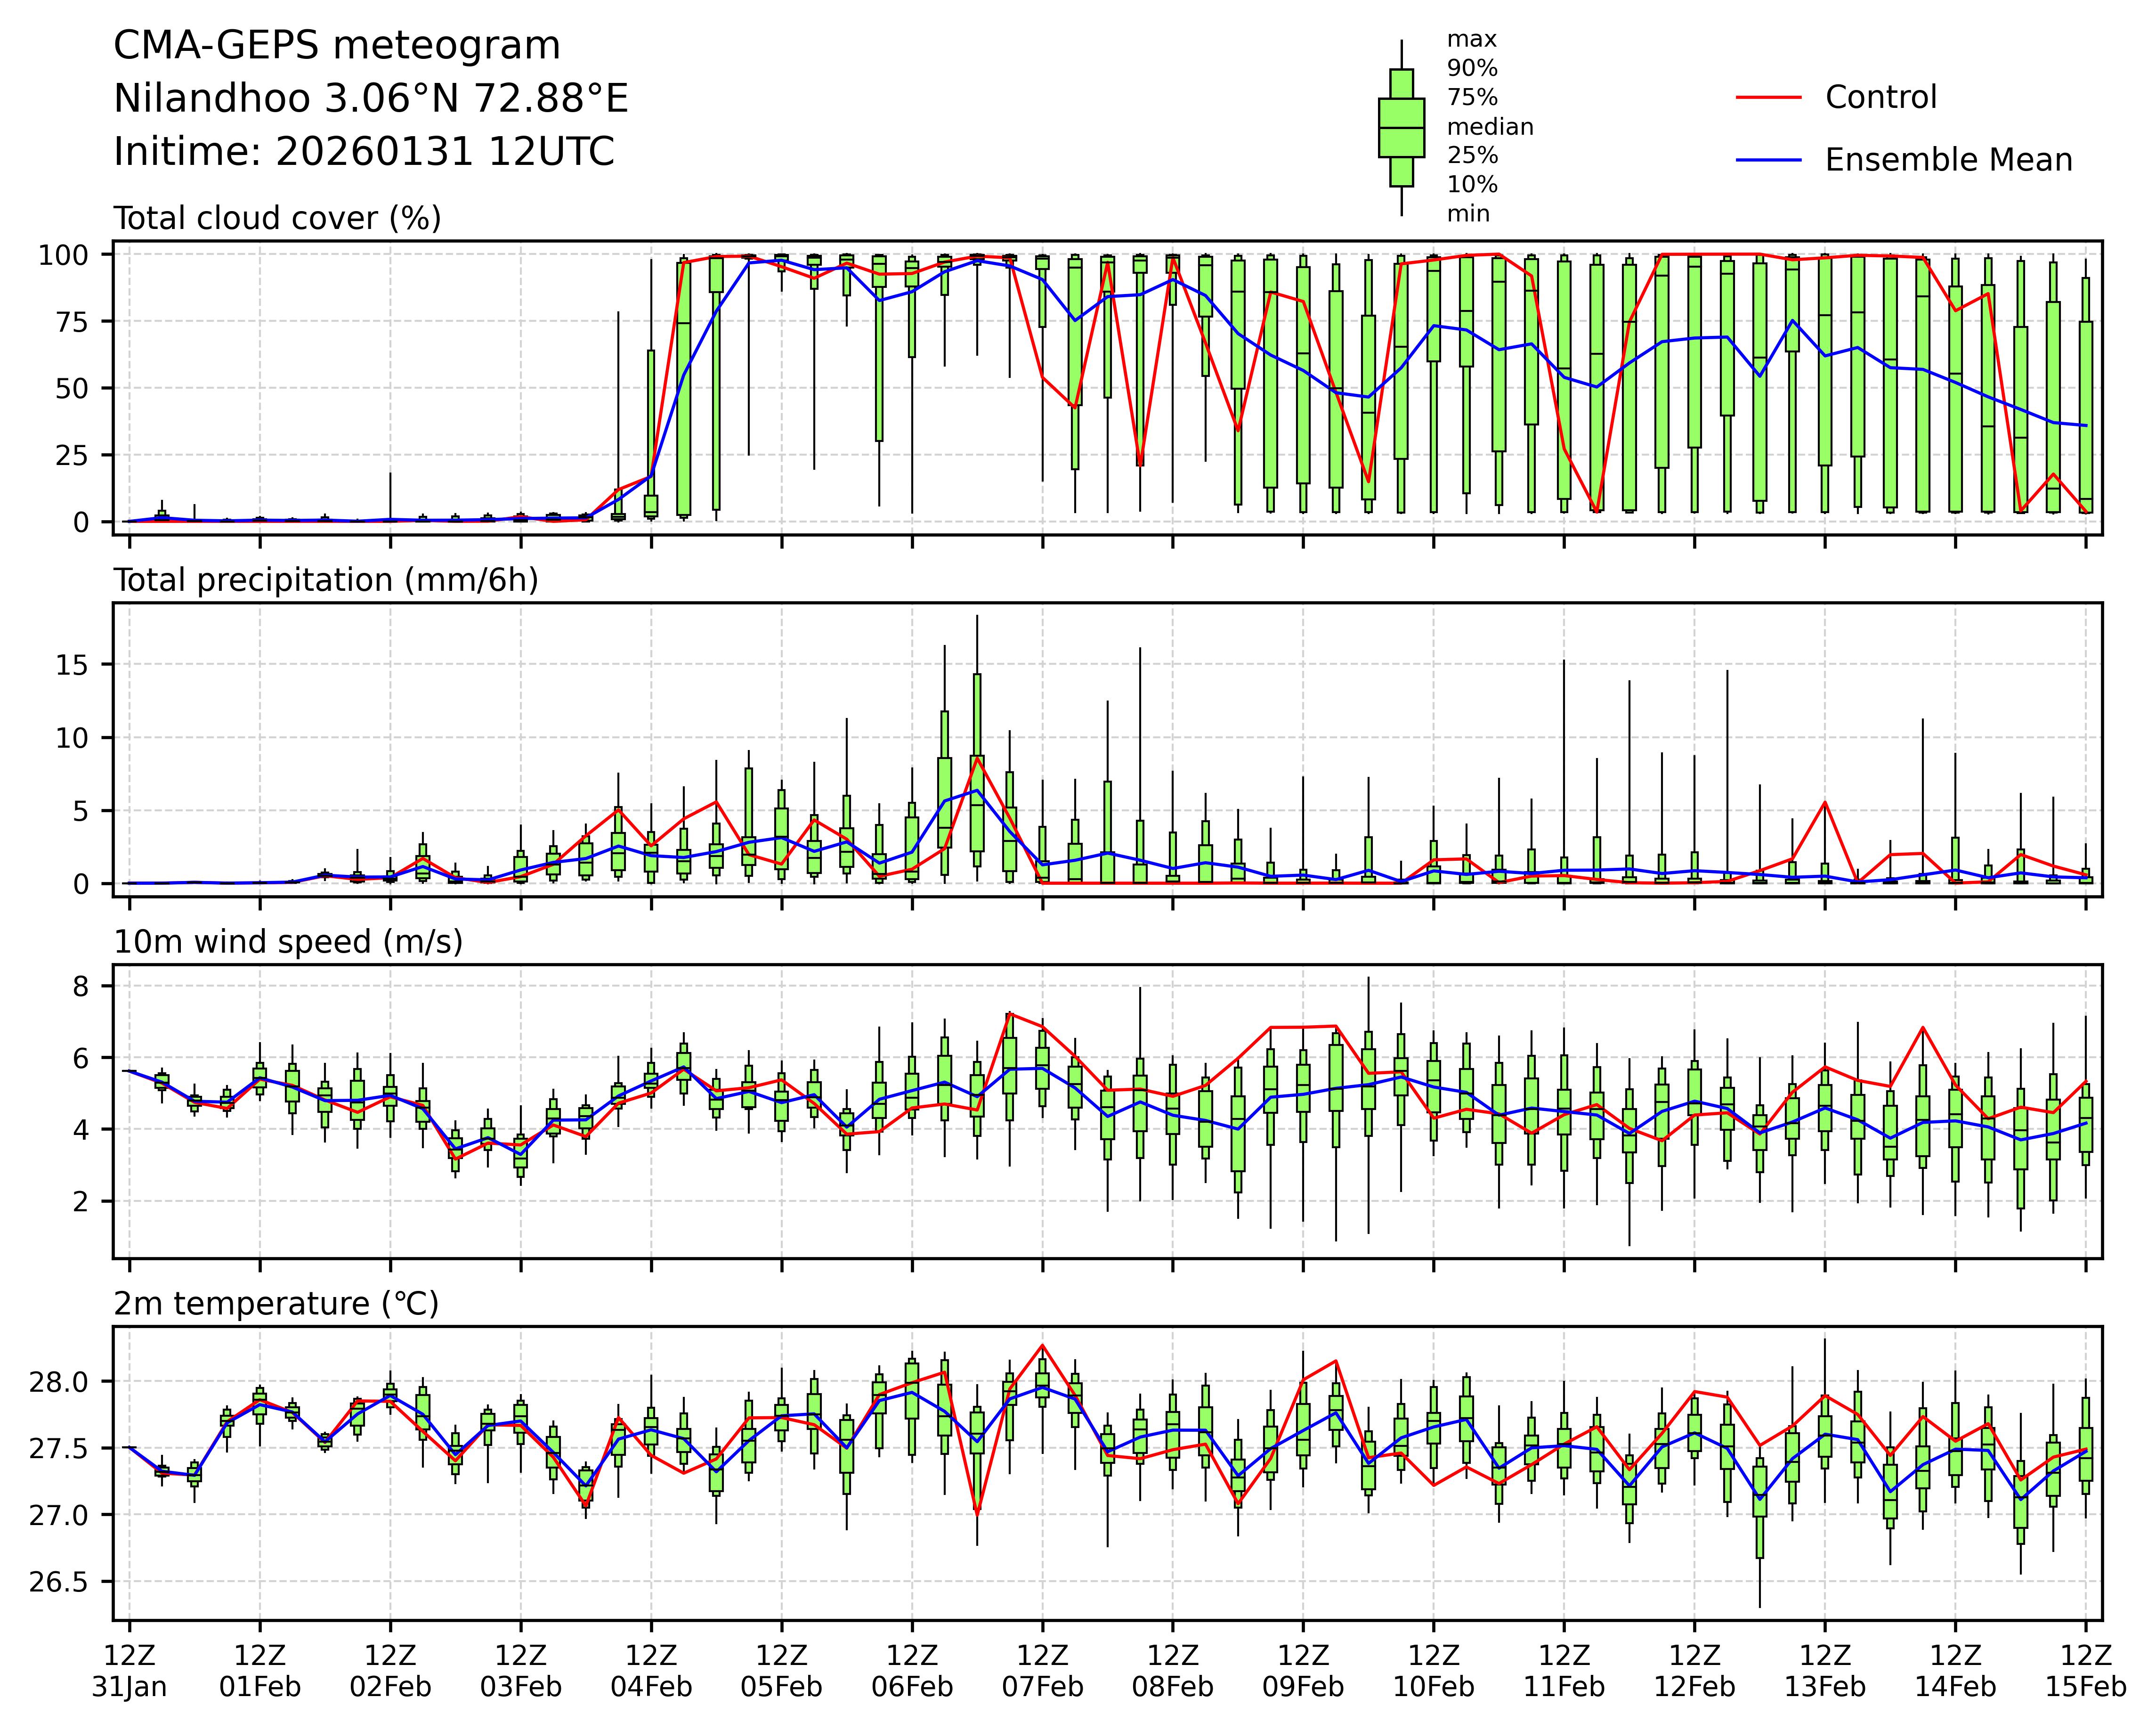2156x1730 pixels.
Task: Click the 12Z 04Feb x-axis label
Action: 651,1671
